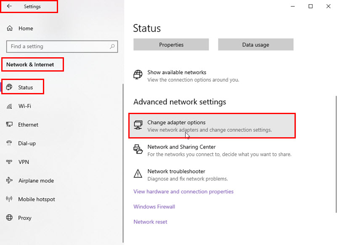Viewport: 337px width, 245px height.
Task: Select Change adapter options
Action: point(212,126)
